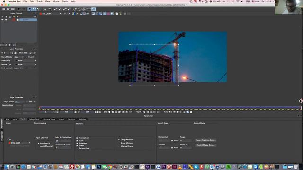The height and width of the screenshot is (170, 303).
Task: Click the Invert button beside Blend Mode
Action: click(31, 57)
